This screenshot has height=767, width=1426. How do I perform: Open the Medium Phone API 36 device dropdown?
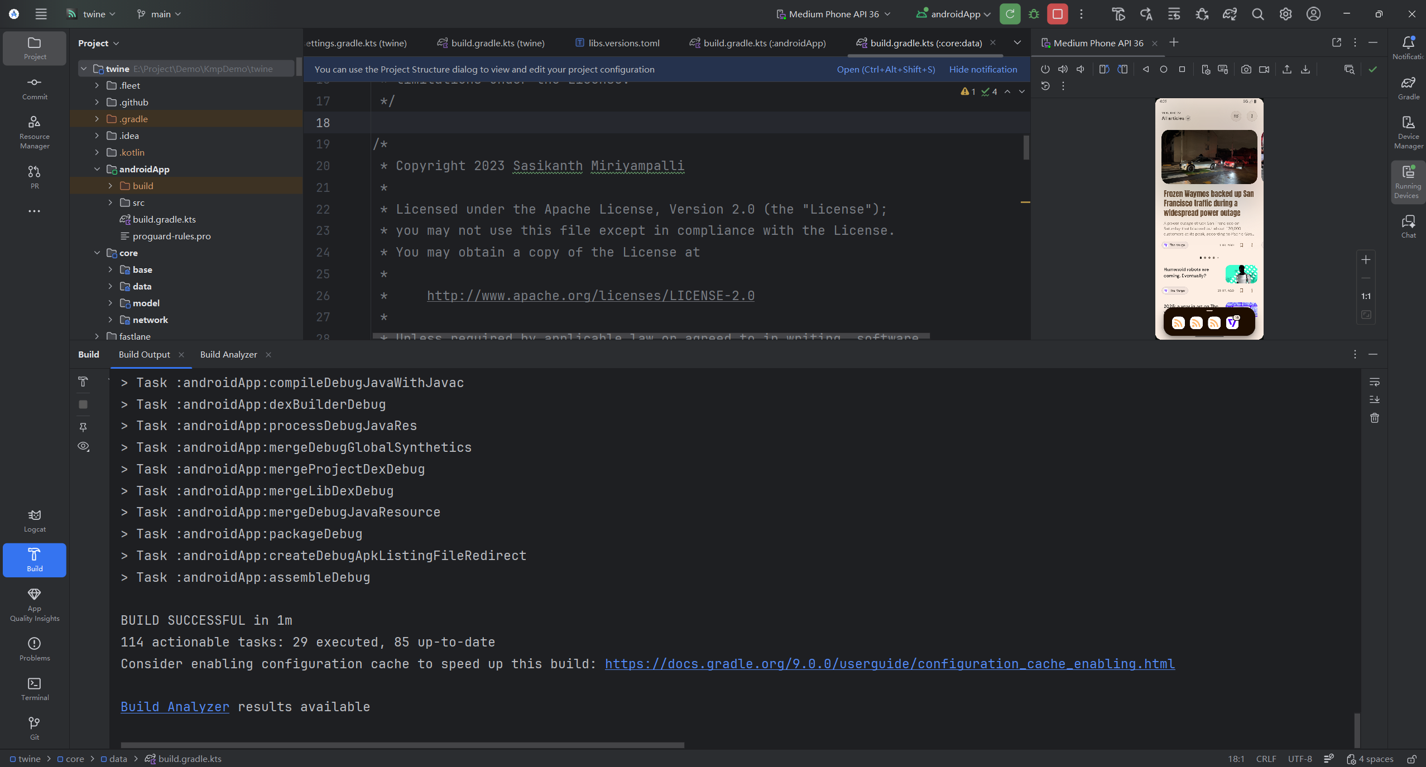(833, 14)
